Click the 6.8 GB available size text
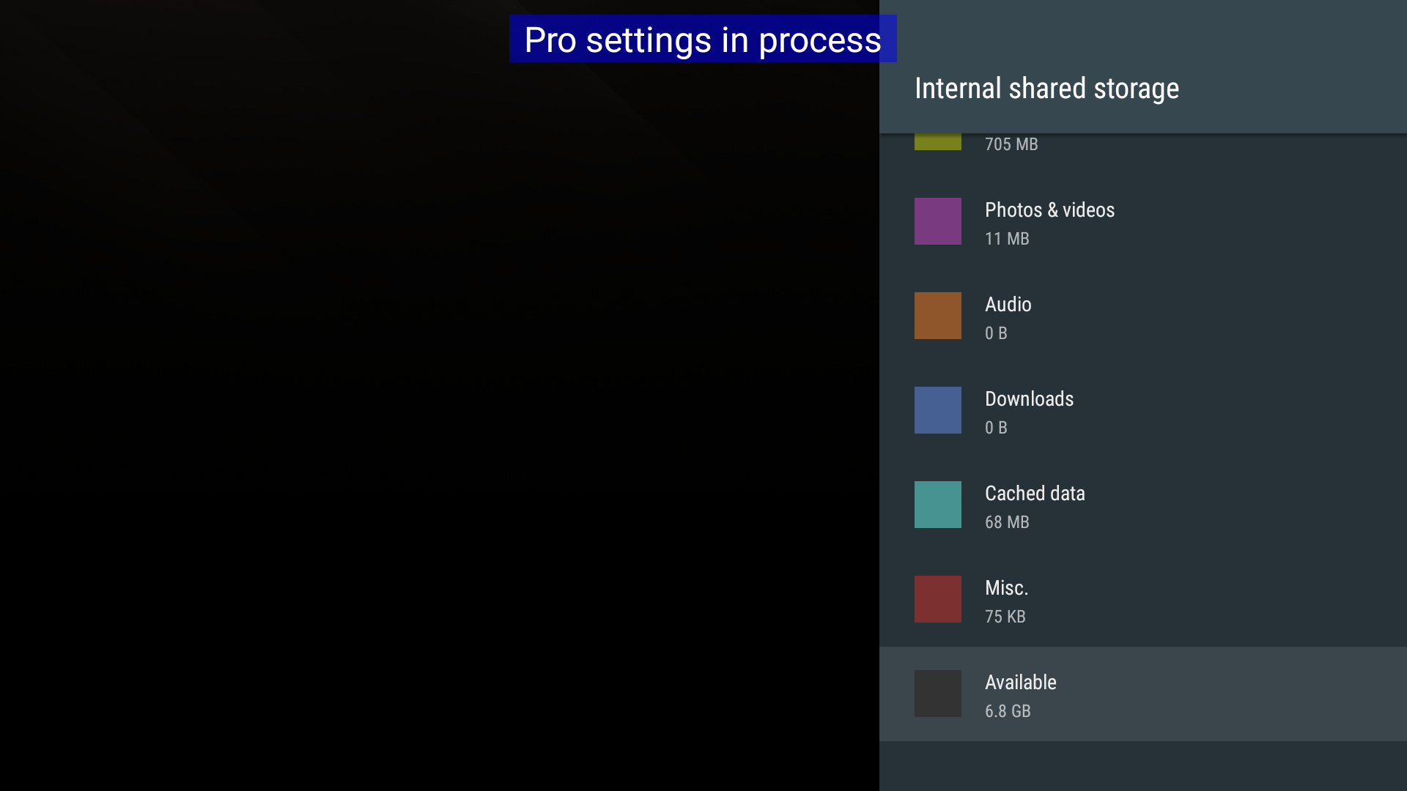 1008,711
